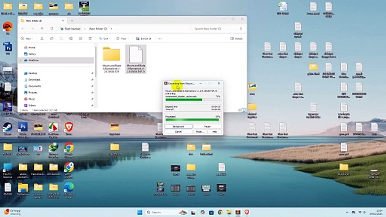The height and width of the screenshot is (217, 386).
Task: Expand the OneDrive tree node arrow
Action: click(21, 60)
